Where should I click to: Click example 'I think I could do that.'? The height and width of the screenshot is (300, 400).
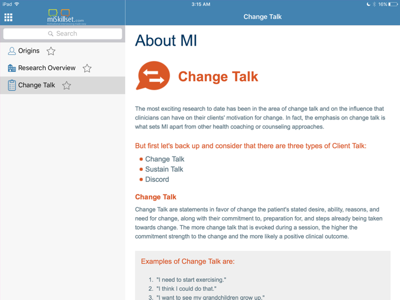click(186, 289)
